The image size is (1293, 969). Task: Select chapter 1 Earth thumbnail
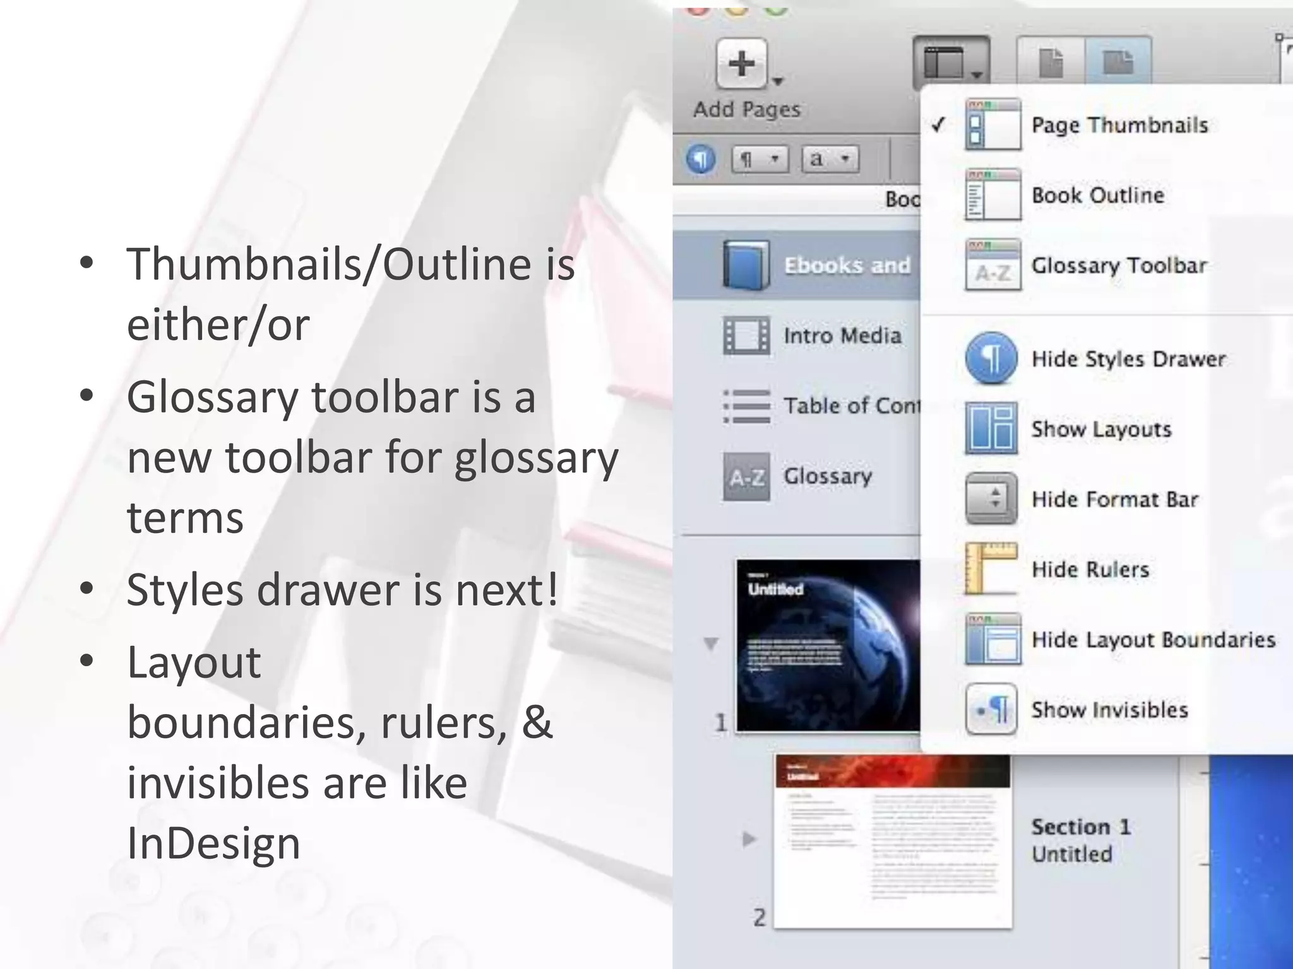(x=828, y=645)
